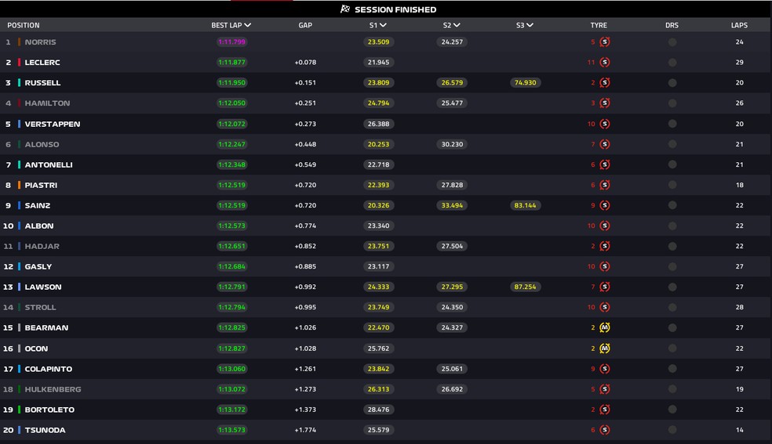This screenshot has height=444, width=772.
Task: Click the POSITION column header
Action: (23, 25)
